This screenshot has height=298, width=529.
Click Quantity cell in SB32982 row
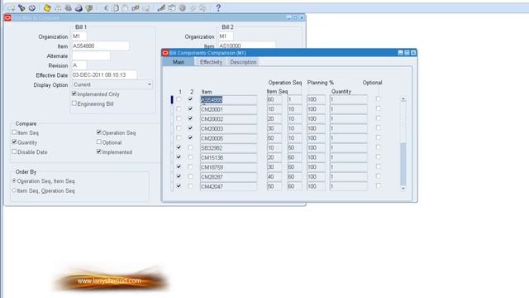click(349, 148)
